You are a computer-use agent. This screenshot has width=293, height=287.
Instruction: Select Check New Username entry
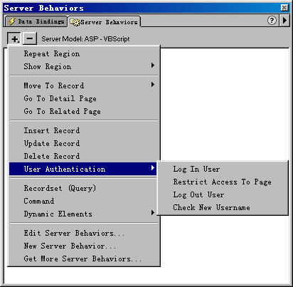(x=223, y=207)
